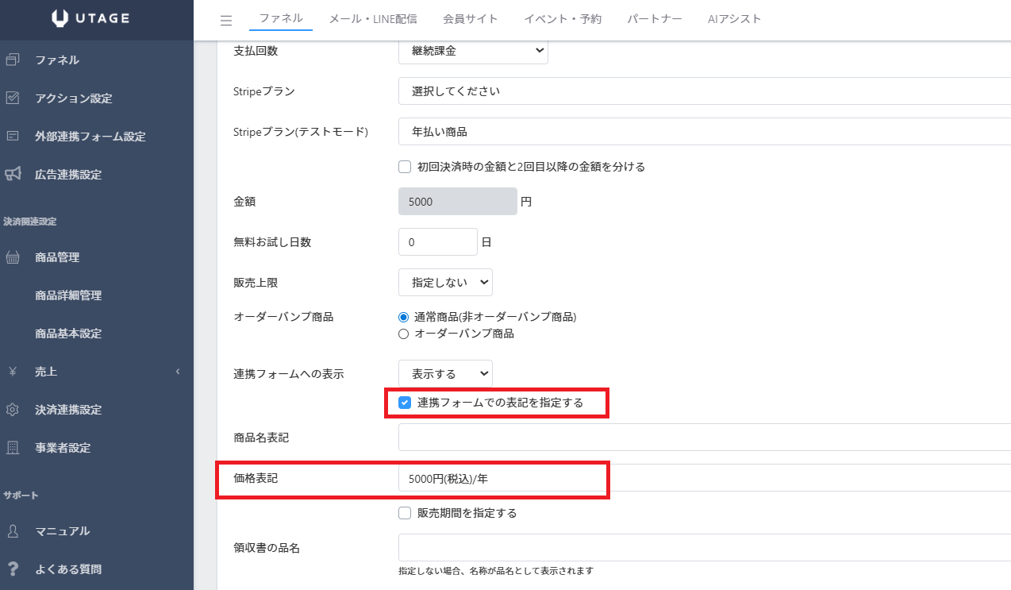Click the 商品管理 basket icon
1011x590 pixels.
click(13, 257)
